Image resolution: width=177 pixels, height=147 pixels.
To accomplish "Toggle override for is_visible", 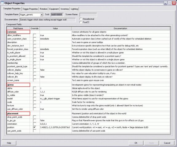I will click(x=34, y=95).
